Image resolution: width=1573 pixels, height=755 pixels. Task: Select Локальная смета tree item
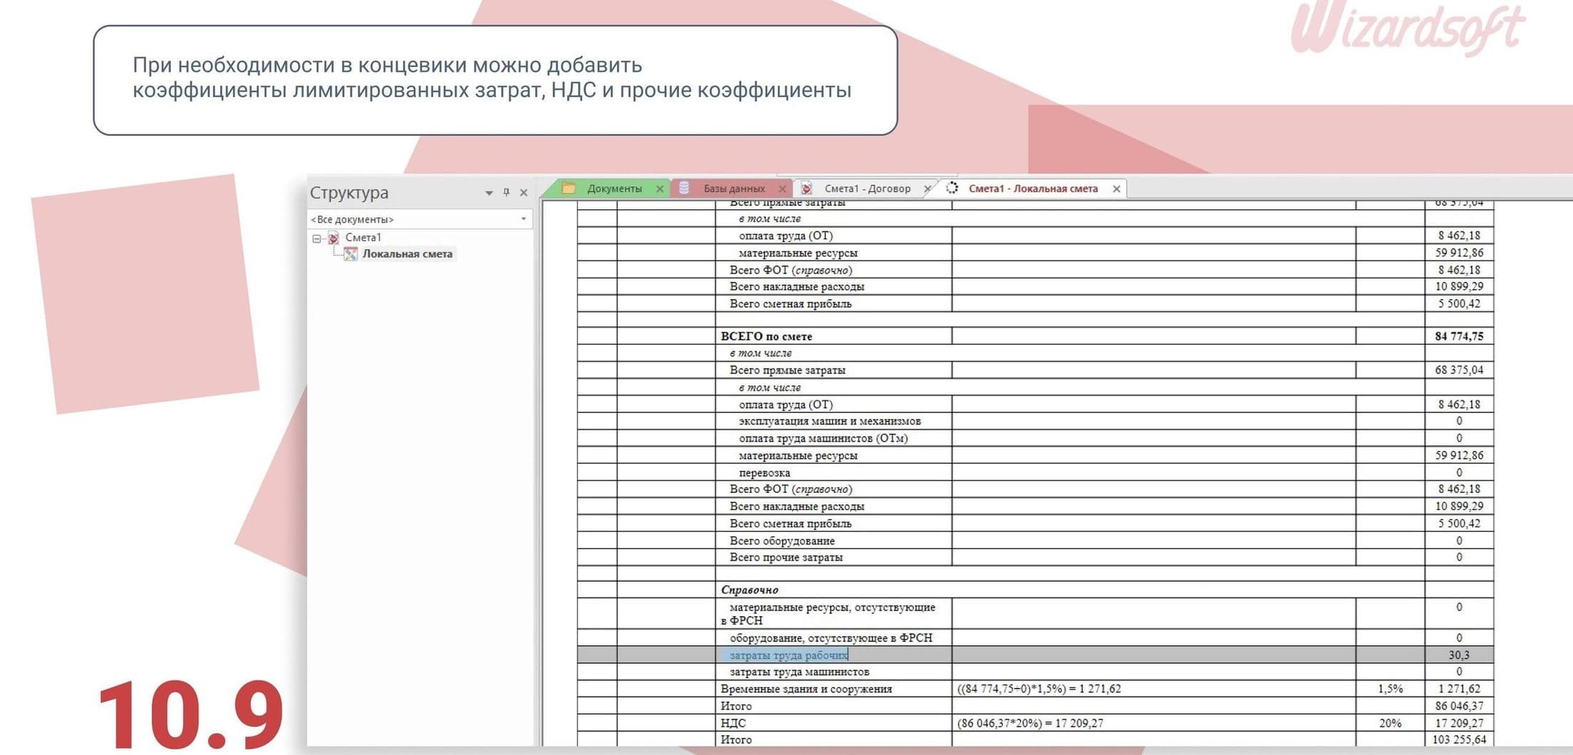(x=407, y=254)
